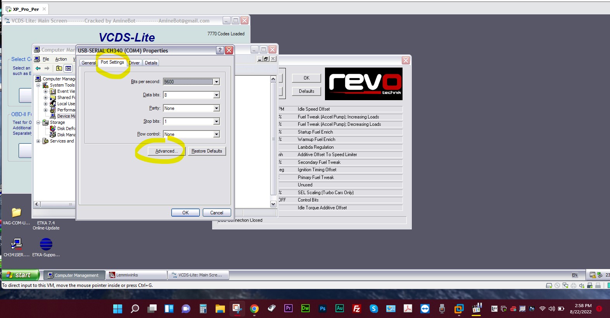This screenshot has height=318, width=610.
Task: Expand the Shared Folders tree node
Action: (x=45, y=97)
